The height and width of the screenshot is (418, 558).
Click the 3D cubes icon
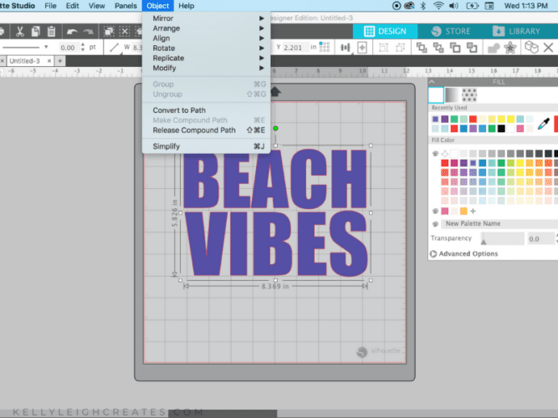coord(531,48)
